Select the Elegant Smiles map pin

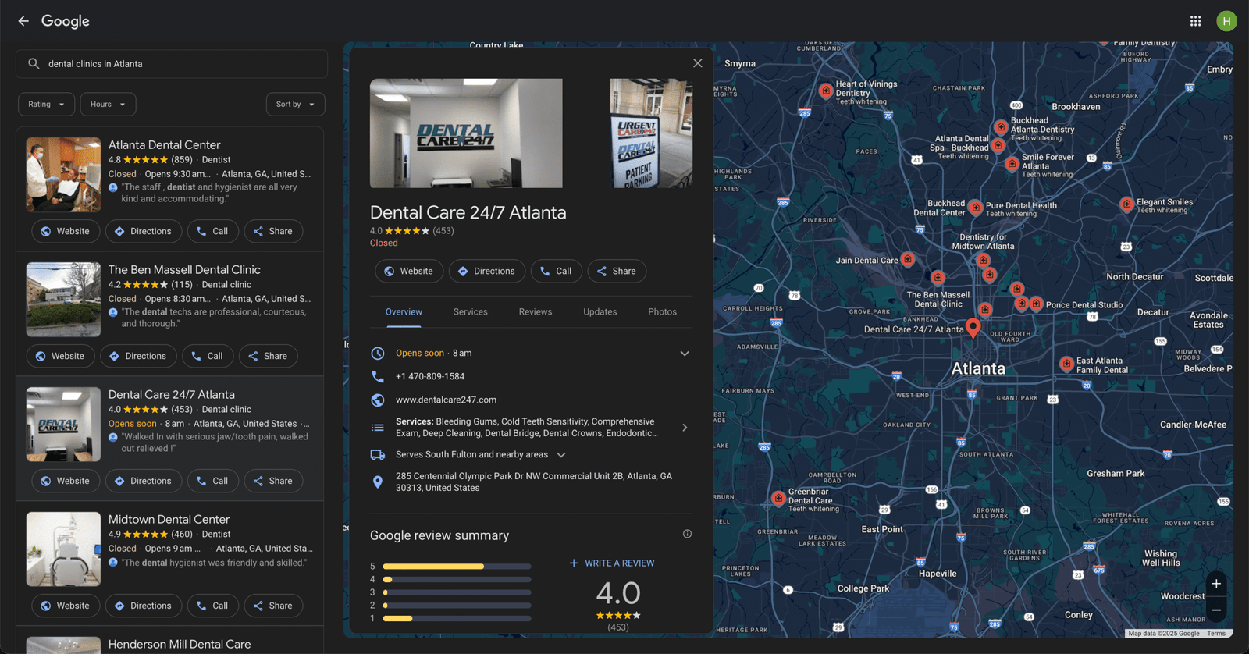(x=1126, y=204)
